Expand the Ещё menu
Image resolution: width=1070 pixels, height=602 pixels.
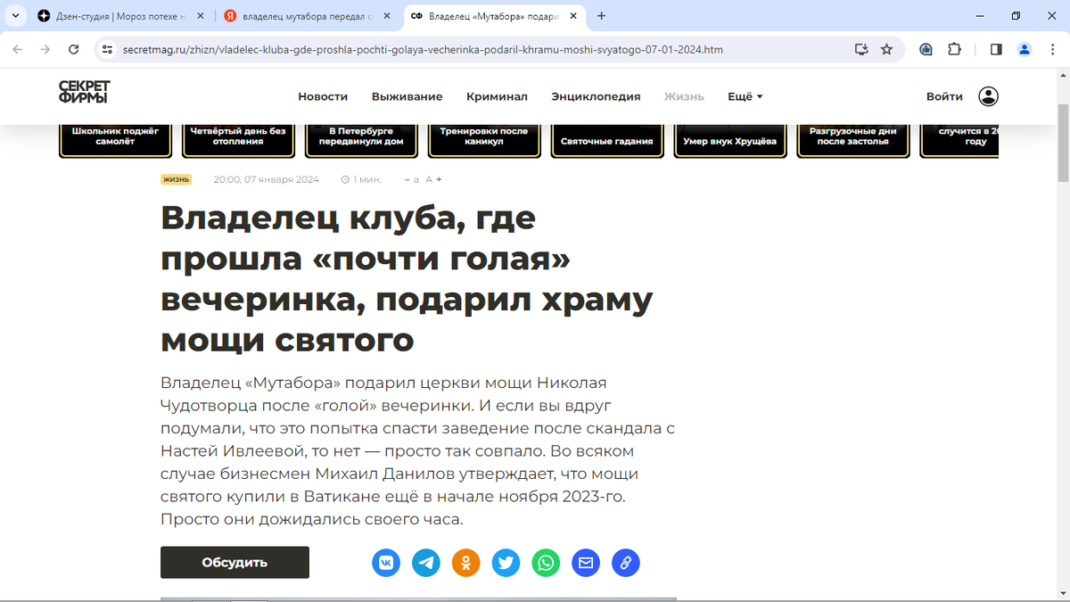(x=745, y=96)
